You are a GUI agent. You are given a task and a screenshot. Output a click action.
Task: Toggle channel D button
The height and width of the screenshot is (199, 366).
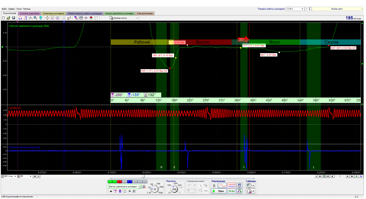145,182
